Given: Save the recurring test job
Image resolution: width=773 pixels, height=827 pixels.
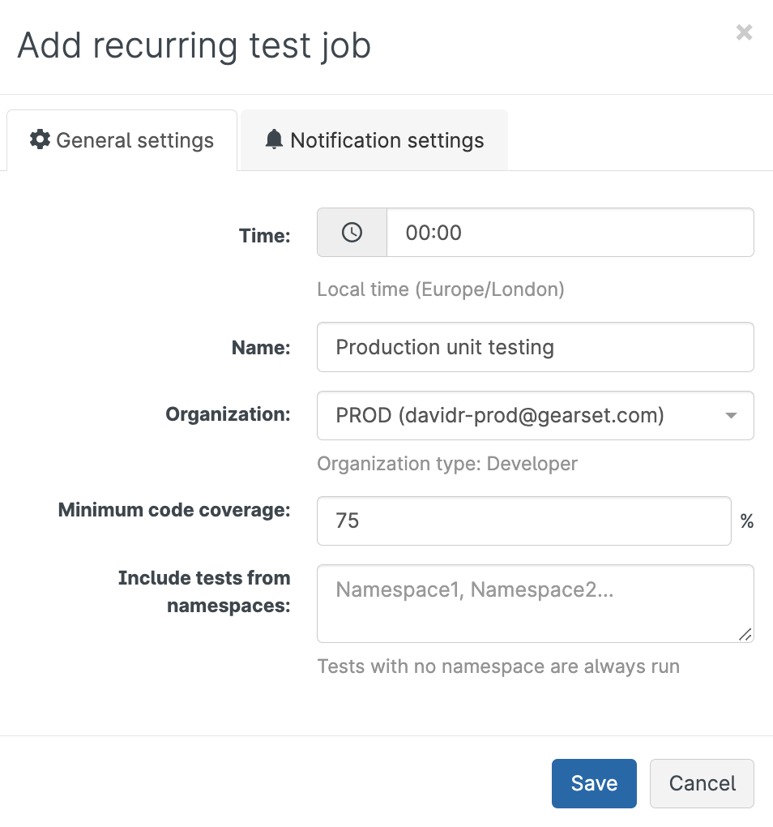Looking at the screenshot, I should point(594,783).
